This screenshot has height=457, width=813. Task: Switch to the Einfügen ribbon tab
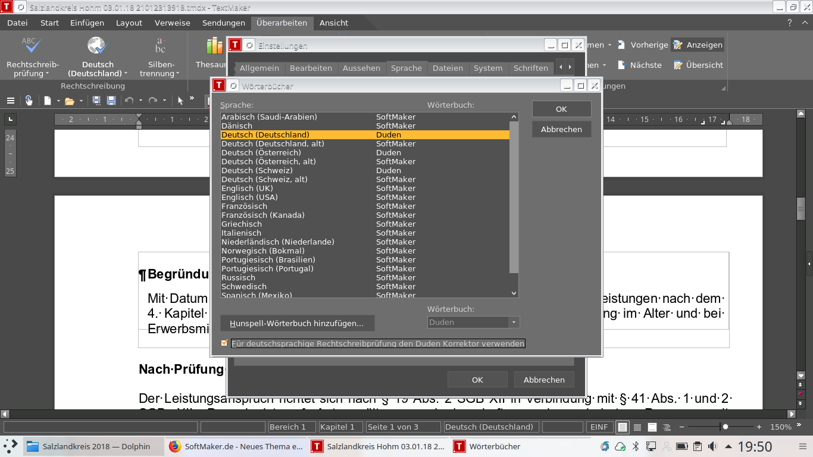click(87, 23)
